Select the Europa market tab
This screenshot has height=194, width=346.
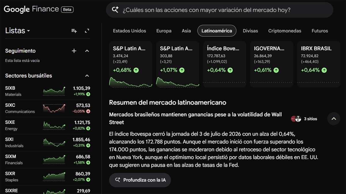pos(164,31)
